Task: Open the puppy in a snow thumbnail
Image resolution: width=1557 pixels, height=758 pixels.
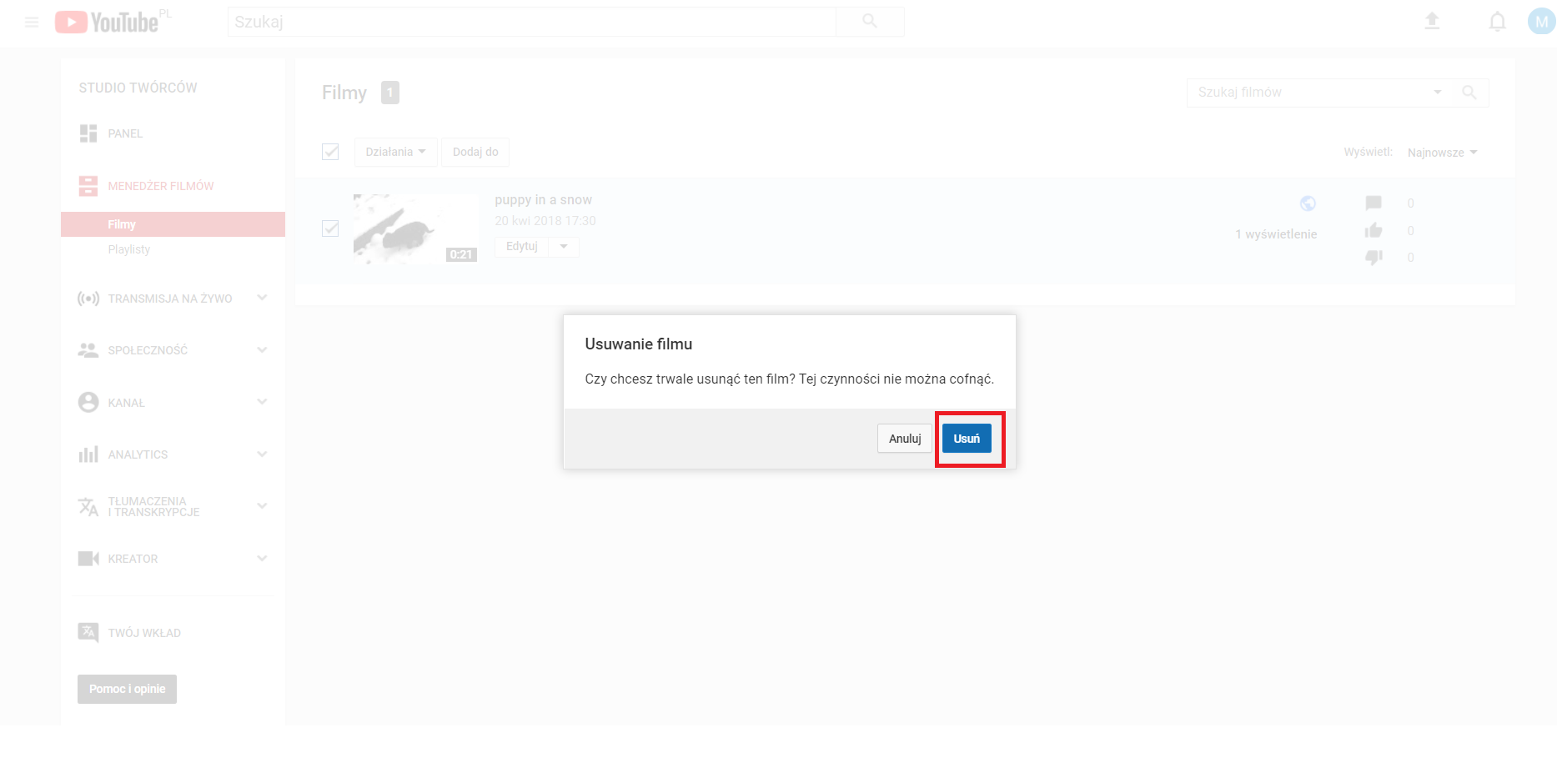Action: 415,228
